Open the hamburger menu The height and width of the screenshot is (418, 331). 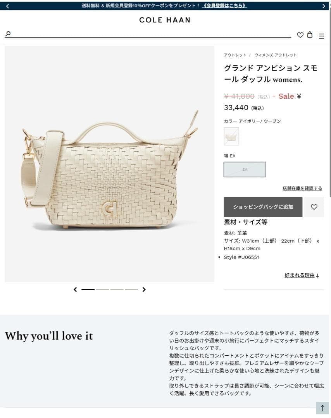321,36
